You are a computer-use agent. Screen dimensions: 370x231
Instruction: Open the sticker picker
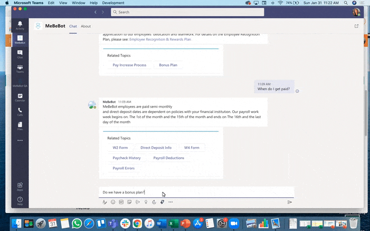(x=129, y=202)
